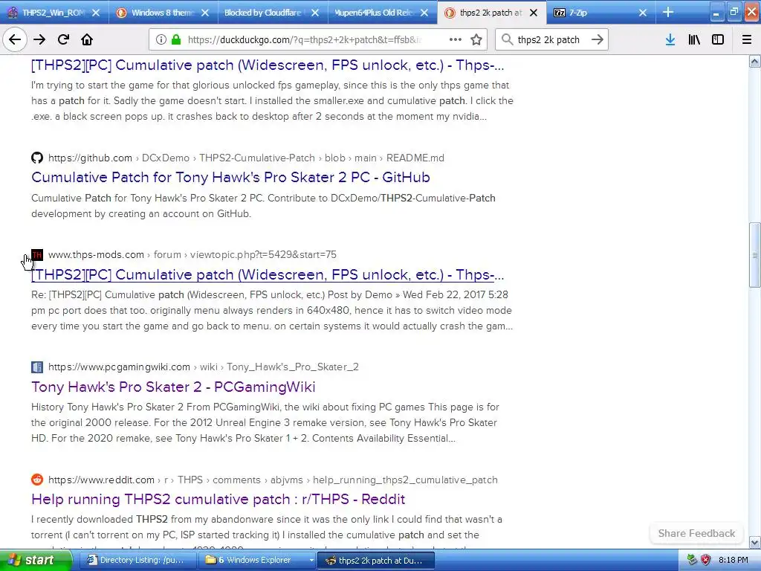This screenshot has height=571, width=761.
Task: Click the Share Feedback button
Action: pyautogui.click(x=696, y=533)
